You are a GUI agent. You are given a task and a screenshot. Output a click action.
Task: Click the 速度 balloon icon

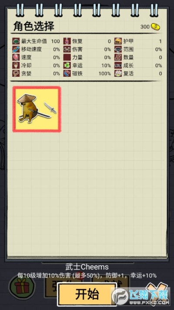[x=16, y=57]
